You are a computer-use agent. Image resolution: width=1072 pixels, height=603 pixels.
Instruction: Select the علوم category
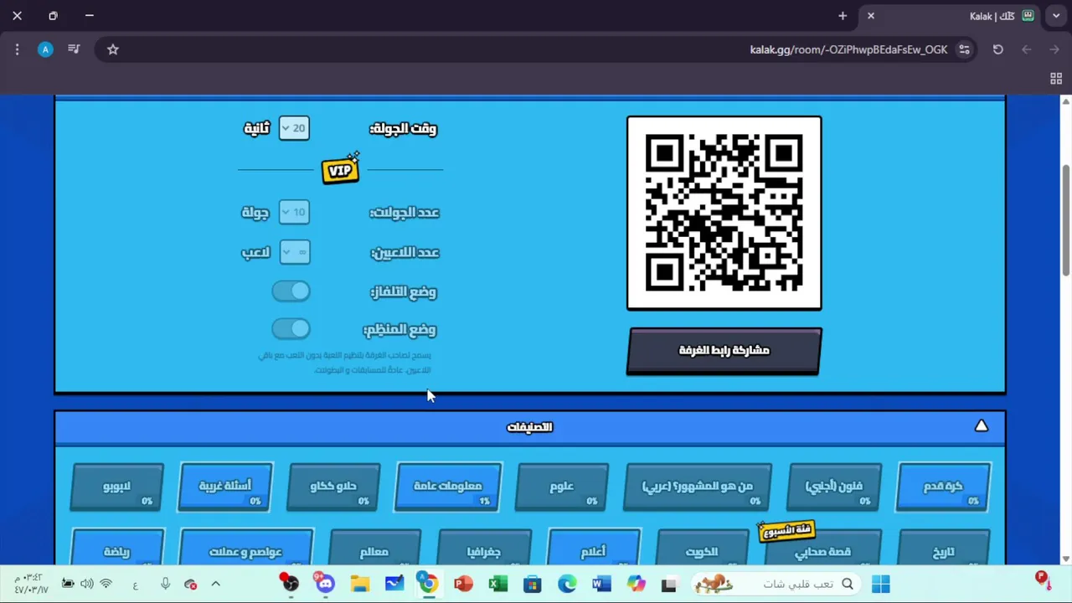tap(562, 487)
